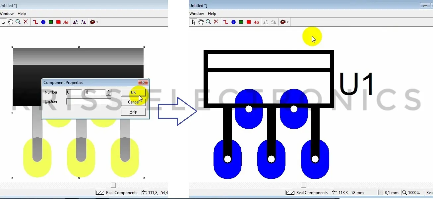Select the track routing tool in left window
Viewport: 433px width, 199px height.
click(x=35, y=22)
